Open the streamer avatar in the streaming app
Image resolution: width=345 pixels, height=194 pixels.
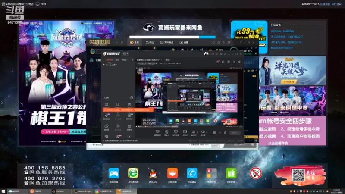pyautogui.click(x=206, y=53)
